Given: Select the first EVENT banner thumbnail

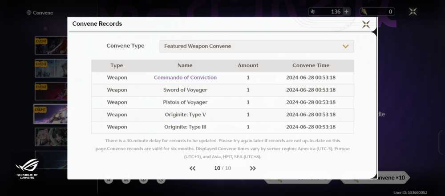Looking at the screenshot, I should pyautogui.click(x=51, y=45).
